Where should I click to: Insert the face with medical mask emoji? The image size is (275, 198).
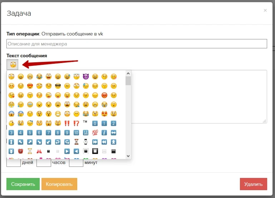coord(58,114)
